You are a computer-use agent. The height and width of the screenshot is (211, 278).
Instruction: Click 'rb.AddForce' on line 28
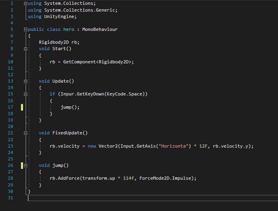[64, 178]
